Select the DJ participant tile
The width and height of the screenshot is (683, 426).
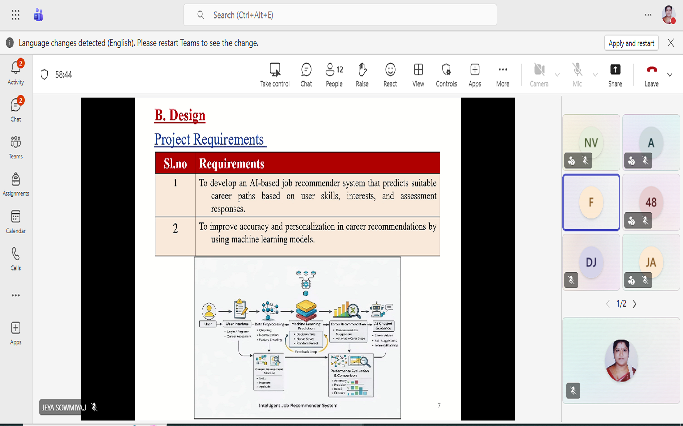591,262
